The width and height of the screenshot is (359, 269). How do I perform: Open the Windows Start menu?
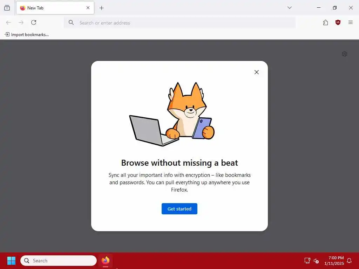(11, 261)
